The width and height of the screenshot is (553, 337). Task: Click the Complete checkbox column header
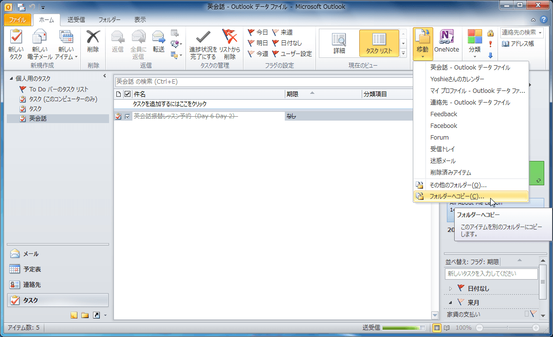[128, 94]
